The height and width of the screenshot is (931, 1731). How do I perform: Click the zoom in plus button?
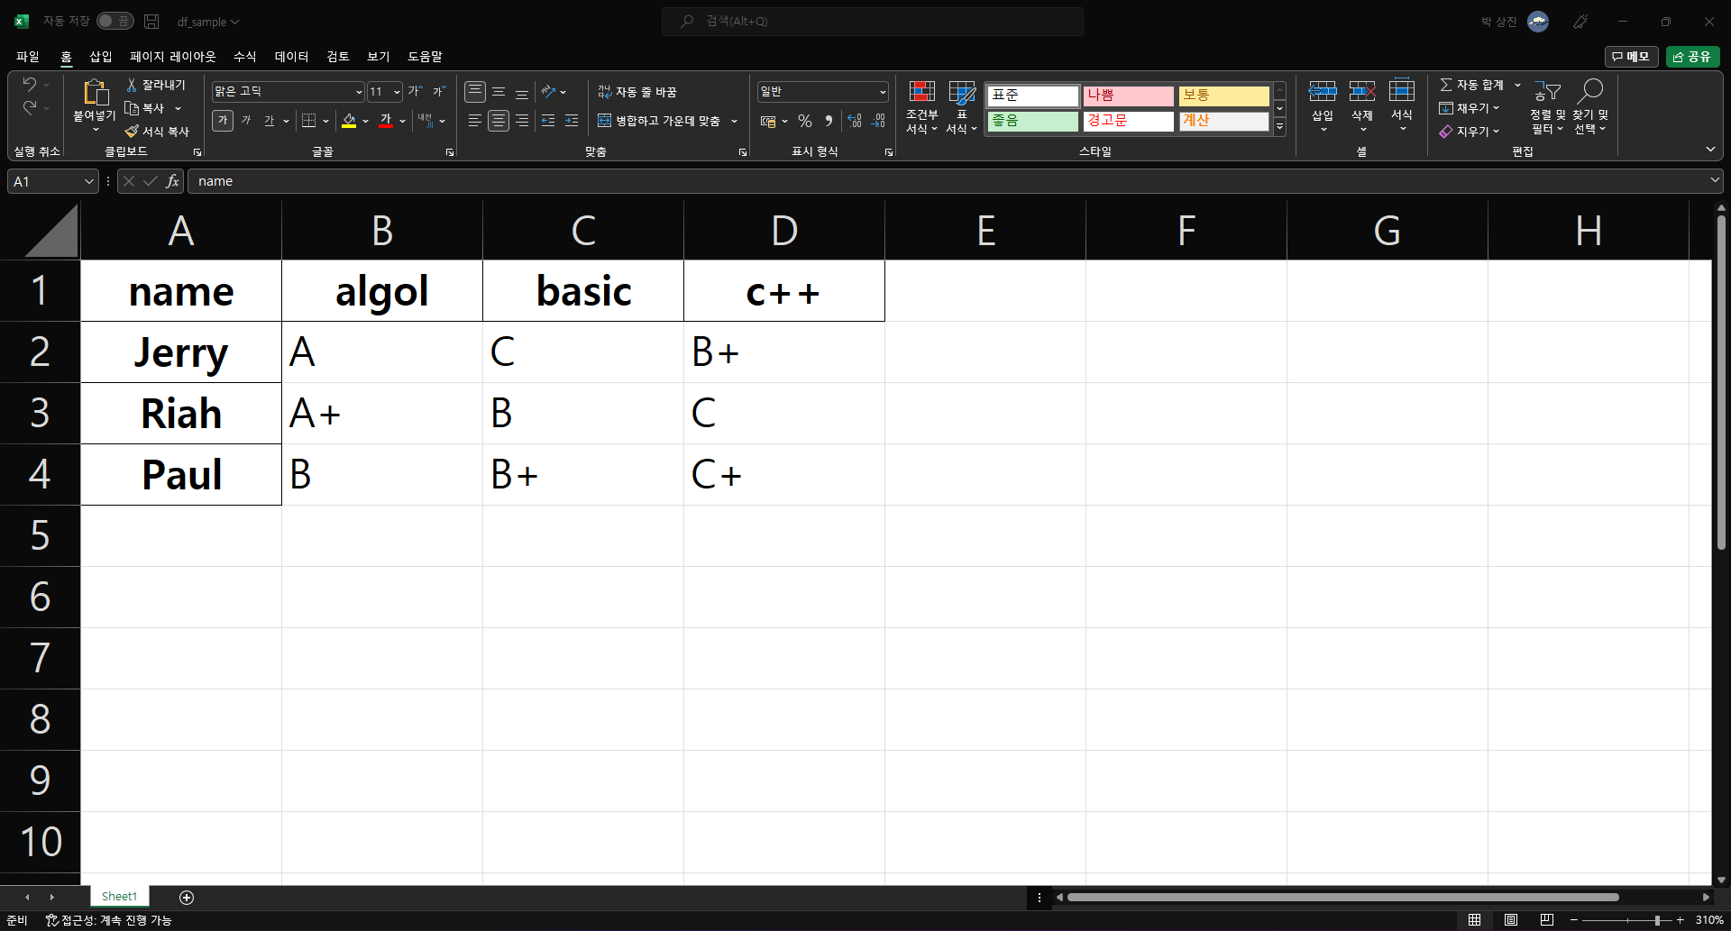click(x=1680, y=920)
